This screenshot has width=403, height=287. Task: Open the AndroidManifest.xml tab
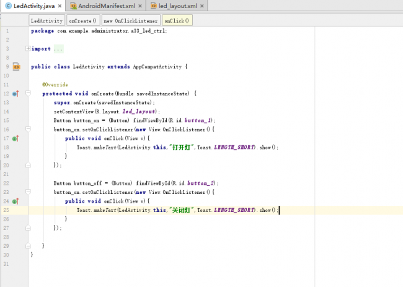(107, 6)
